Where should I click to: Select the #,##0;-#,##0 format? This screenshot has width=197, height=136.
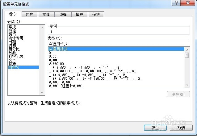[116, 82]
